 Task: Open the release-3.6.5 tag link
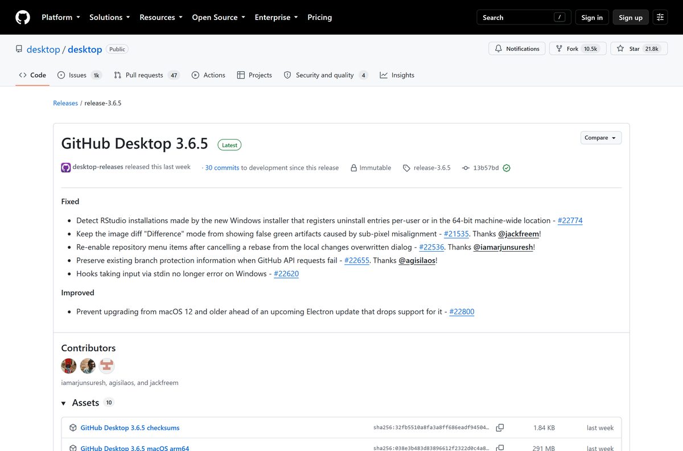pyautogui.click(x=432, y=168)
